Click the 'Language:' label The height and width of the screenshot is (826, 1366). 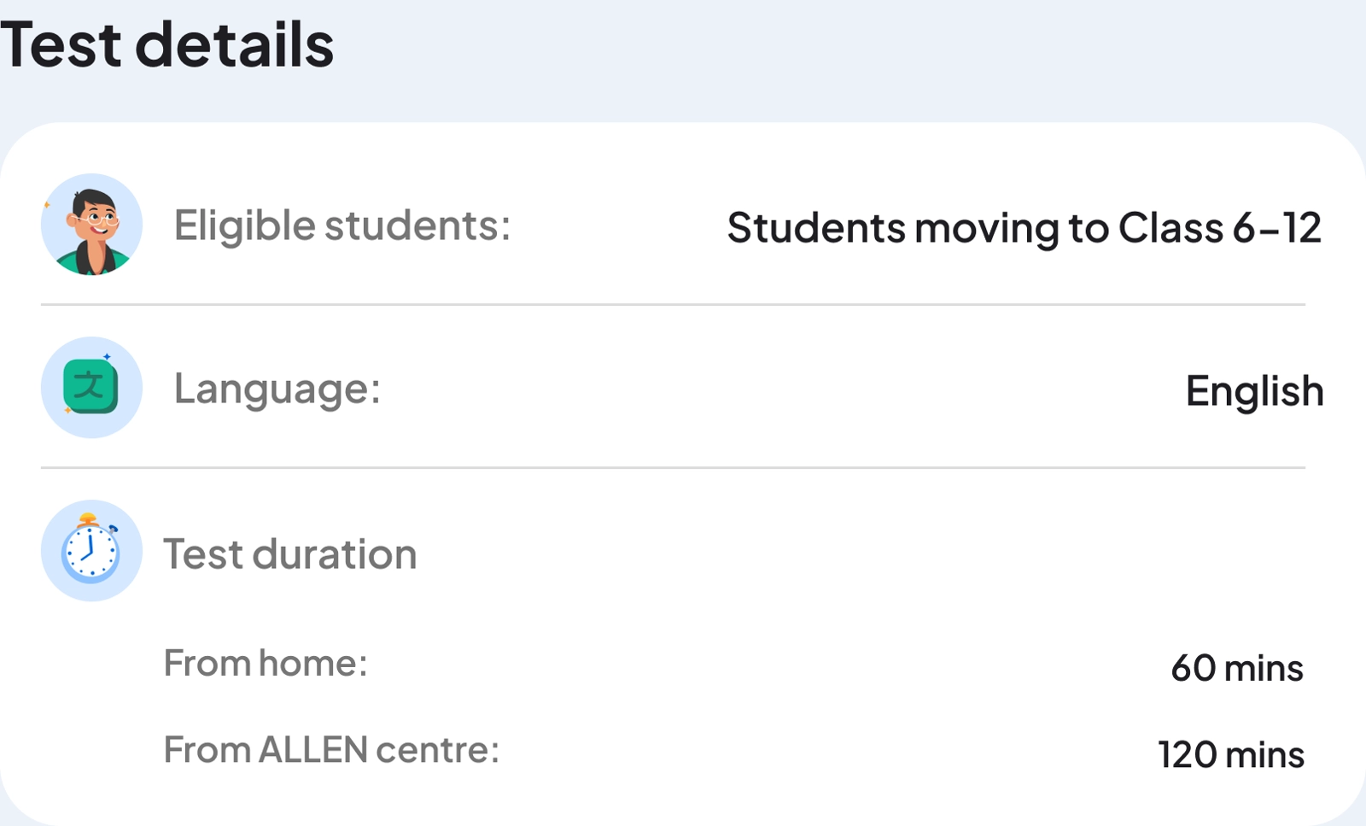(x=277, y=390)
